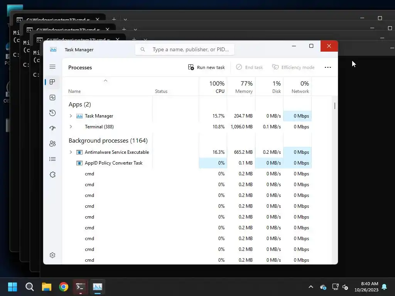This screenshot has width=395, height=296.
Task: Open Details page in sidebar
Action: pyautogui.click(x=52, y=159)
